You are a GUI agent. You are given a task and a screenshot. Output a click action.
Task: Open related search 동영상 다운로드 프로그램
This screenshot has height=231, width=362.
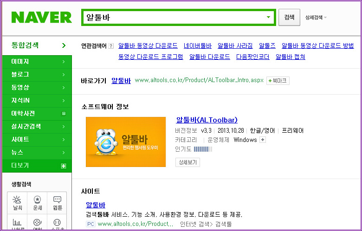[151, 57]
